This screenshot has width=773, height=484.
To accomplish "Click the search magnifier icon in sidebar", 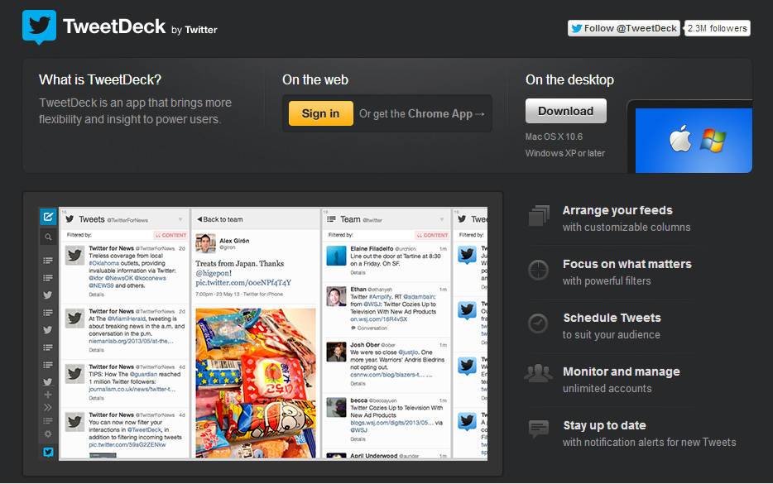I will pyautogui.click(x=48, y=237).
